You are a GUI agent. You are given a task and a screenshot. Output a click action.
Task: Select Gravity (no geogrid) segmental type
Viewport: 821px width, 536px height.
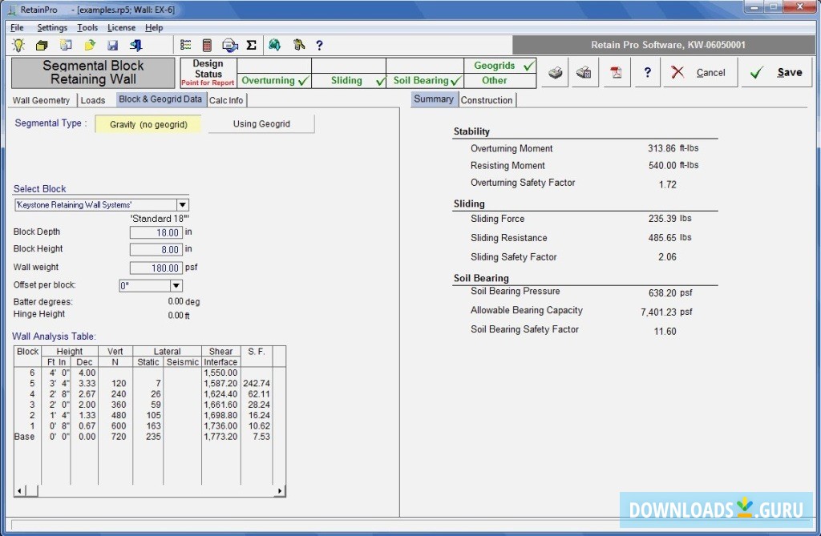[x=148, y=124]
